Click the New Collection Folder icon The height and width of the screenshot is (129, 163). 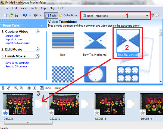[158, 15]
